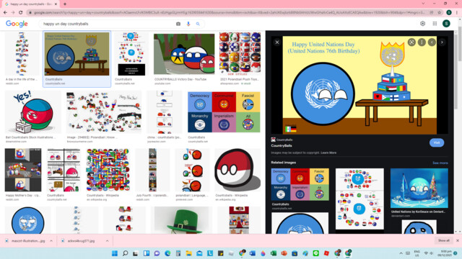Screen dimensions: 462x259
Task: Click the Visit button for CountryBalls
Action: point(437,142)
